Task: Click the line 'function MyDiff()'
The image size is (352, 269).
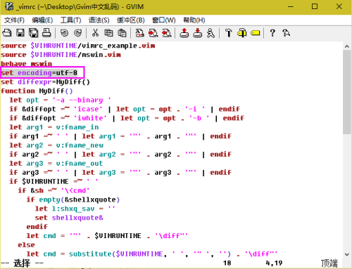Action: point(37,91)
